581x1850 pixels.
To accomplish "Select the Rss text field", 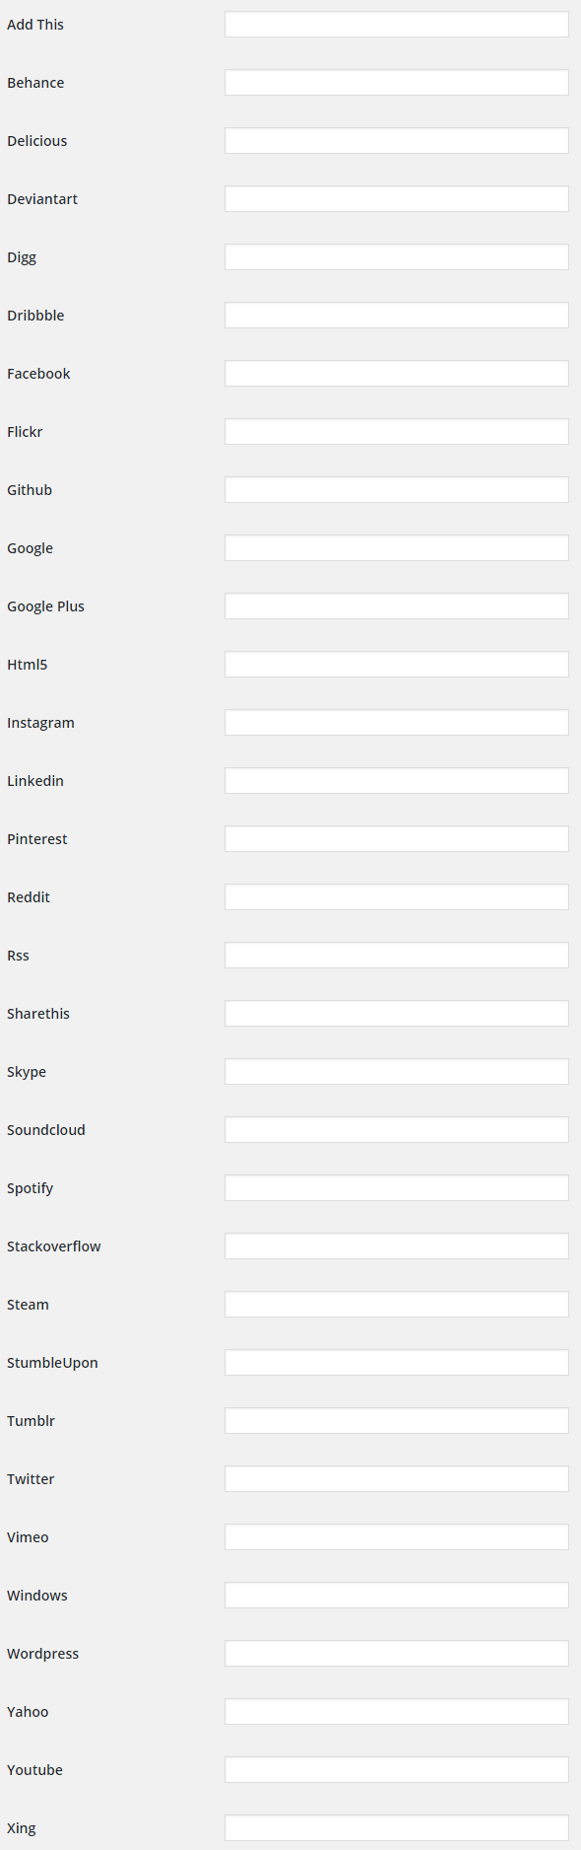I will point(396,954).
